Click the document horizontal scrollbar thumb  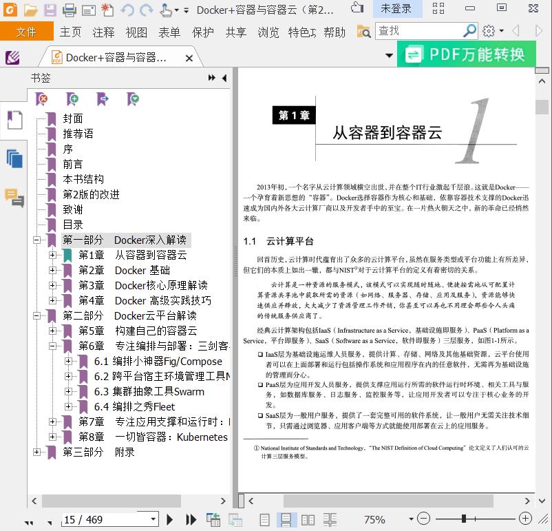pos(388,501)
